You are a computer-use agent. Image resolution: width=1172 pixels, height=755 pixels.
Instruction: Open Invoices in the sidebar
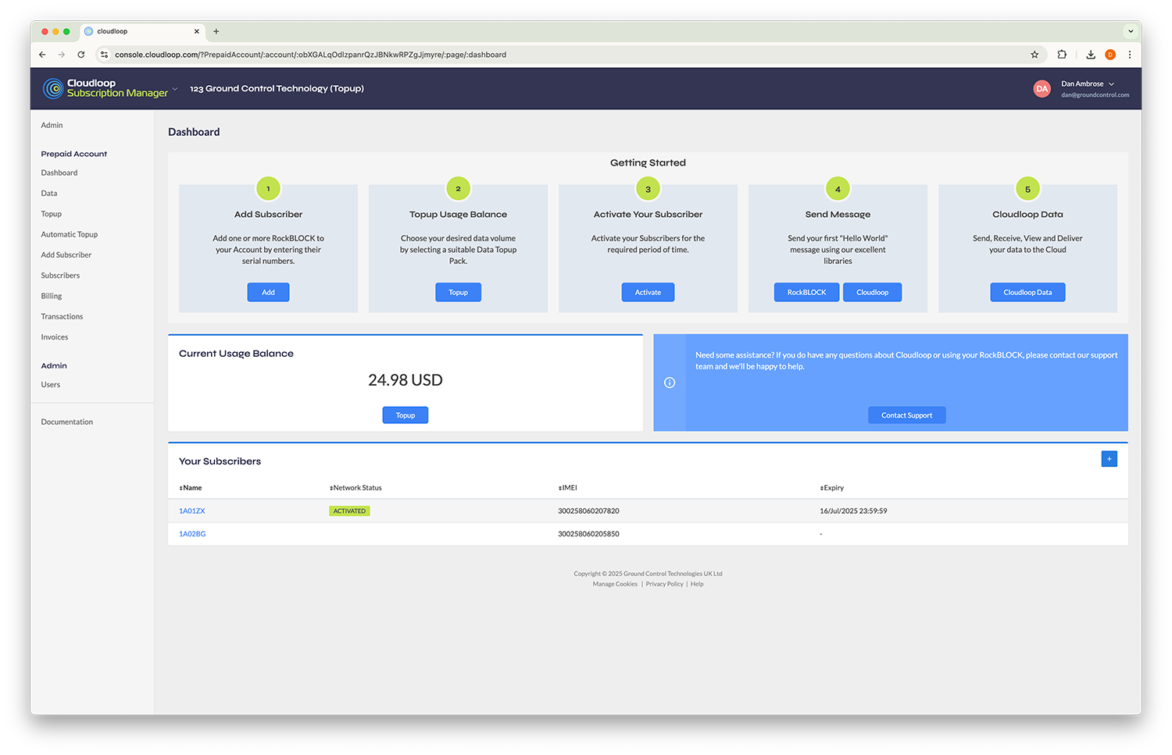tap(55, 337)
